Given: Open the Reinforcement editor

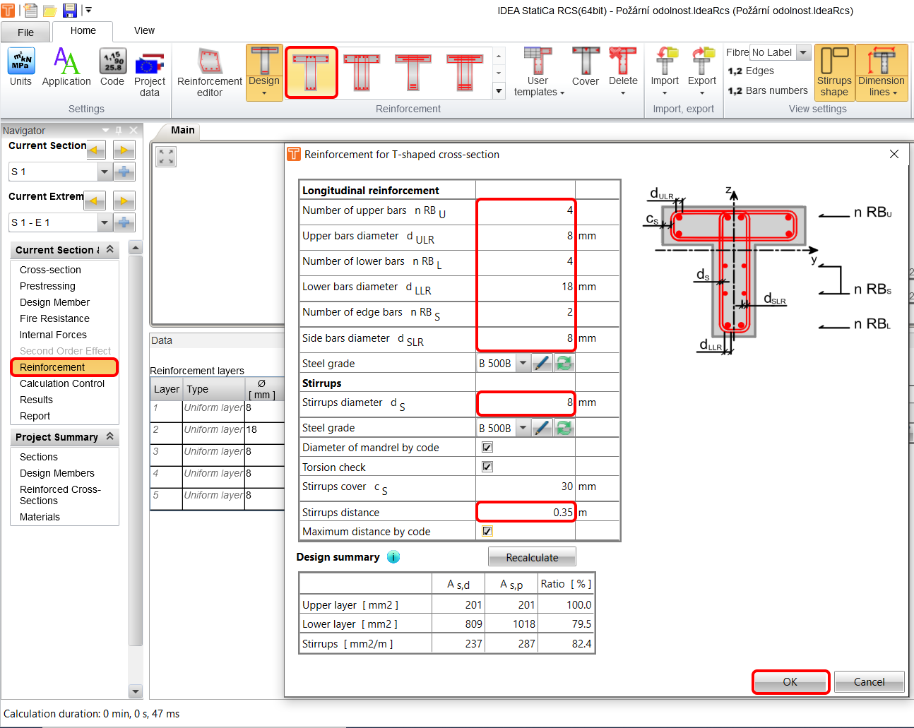Looking at the screenshot, I should click(208, 71).
